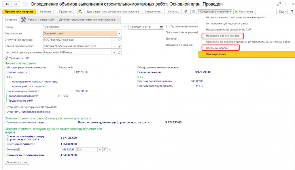Open the Еще menu dropdown

click(282, 12)
